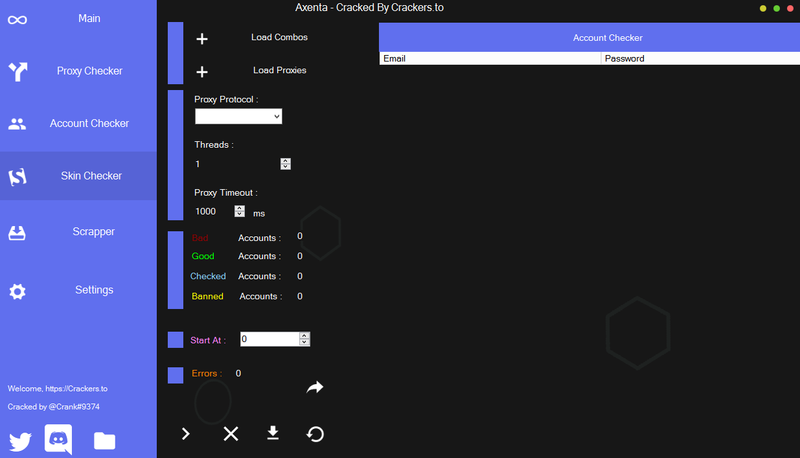
Task: Increase Start At with the up arrow
Action: pos(304,336)
